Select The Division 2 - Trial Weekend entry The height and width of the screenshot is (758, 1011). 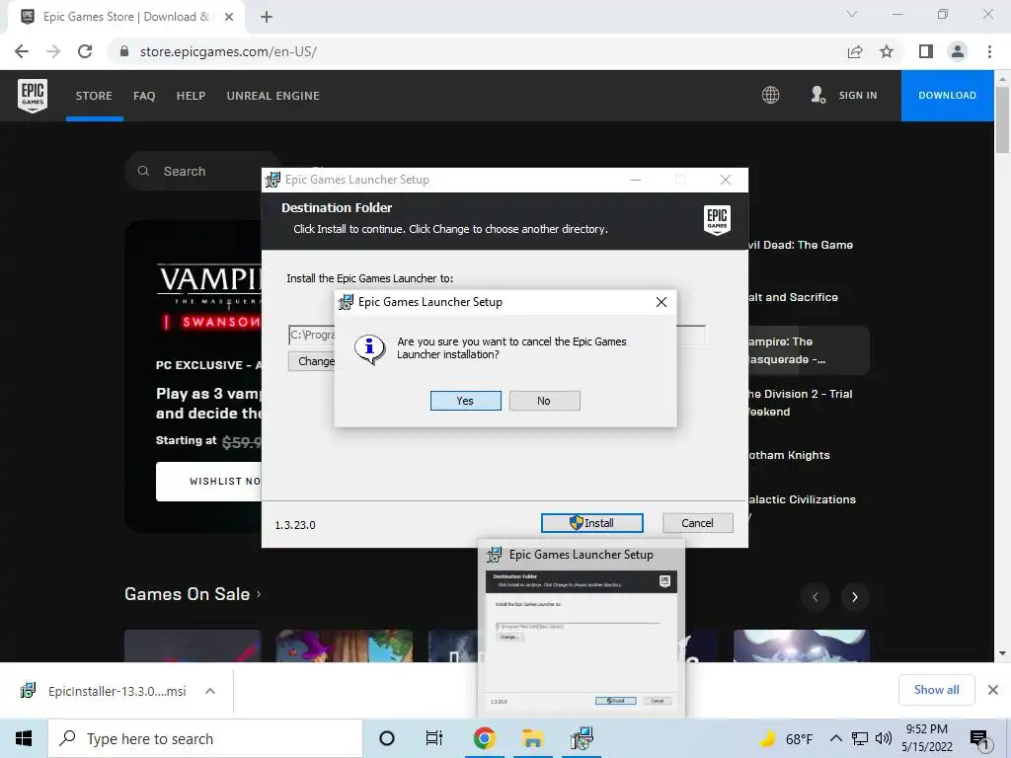[800, 403]
